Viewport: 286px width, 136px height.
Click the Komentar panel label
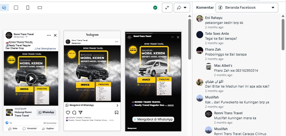coord(205,7)
